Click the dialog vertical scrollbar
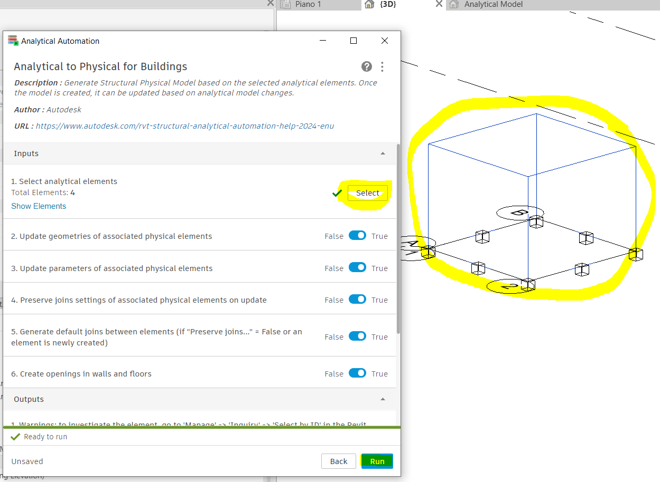Screen dimensions: 660x482 point(398,240)
